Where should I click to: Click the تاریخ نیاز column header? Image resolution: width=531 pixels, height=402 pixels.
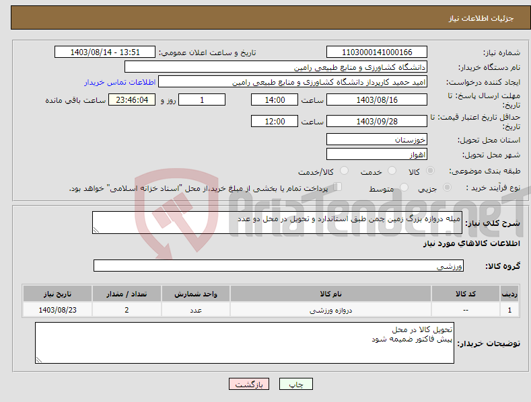pos(58,294)
